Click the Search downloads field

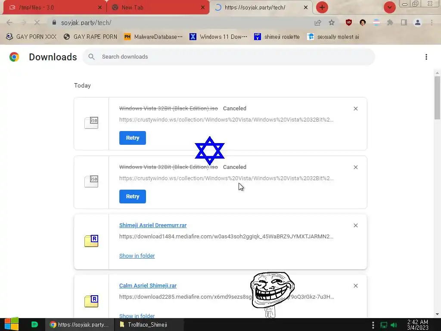pyautogui.click(x=229, y=57)
